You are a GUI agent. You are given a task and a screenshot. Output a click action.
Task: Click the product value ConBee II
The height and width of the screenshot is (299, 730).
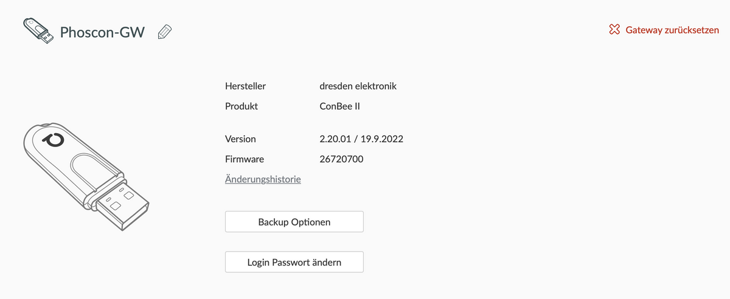pos(340,106)
